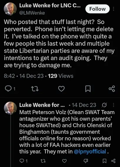Reply to the Matt Peterson Volz tweet
This screenshot has width=120, height=167.
(x=24, y=161)
